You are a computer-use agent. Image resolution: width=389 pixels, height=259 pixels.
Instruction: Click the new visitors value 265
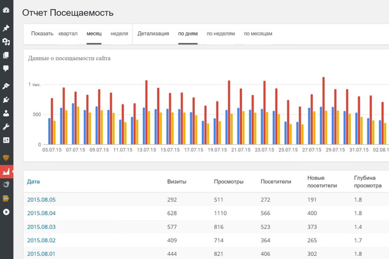[312, 240]
